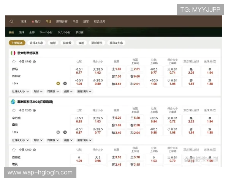This screenshot has width=228, height=182.
Task: Expand 让球&大/小 dropdown under 辛巴威 match
Action: click(21, 140)
